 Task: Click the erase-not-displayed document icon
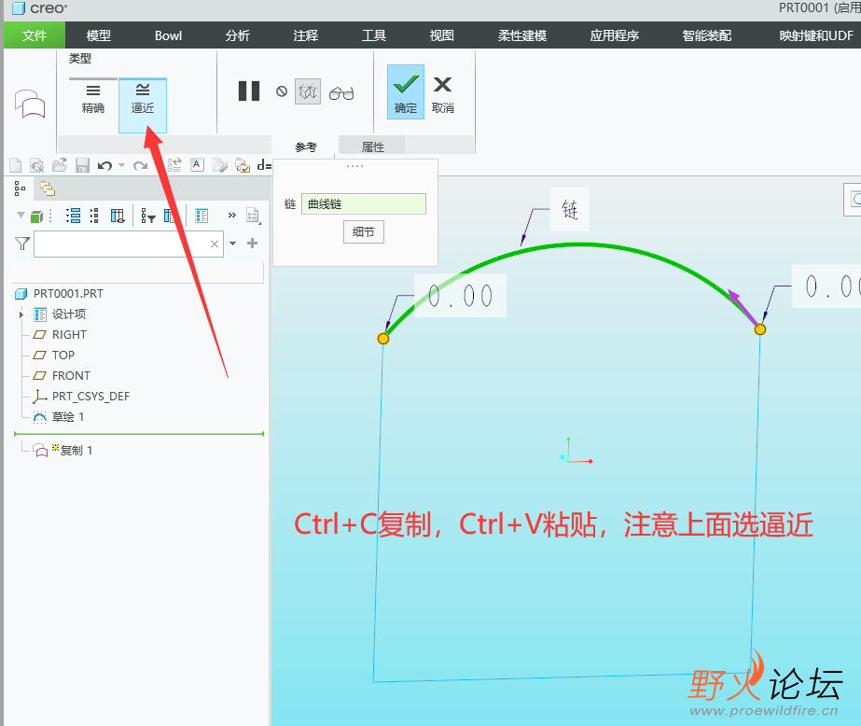pyautogui.click(x=36, y=165)
